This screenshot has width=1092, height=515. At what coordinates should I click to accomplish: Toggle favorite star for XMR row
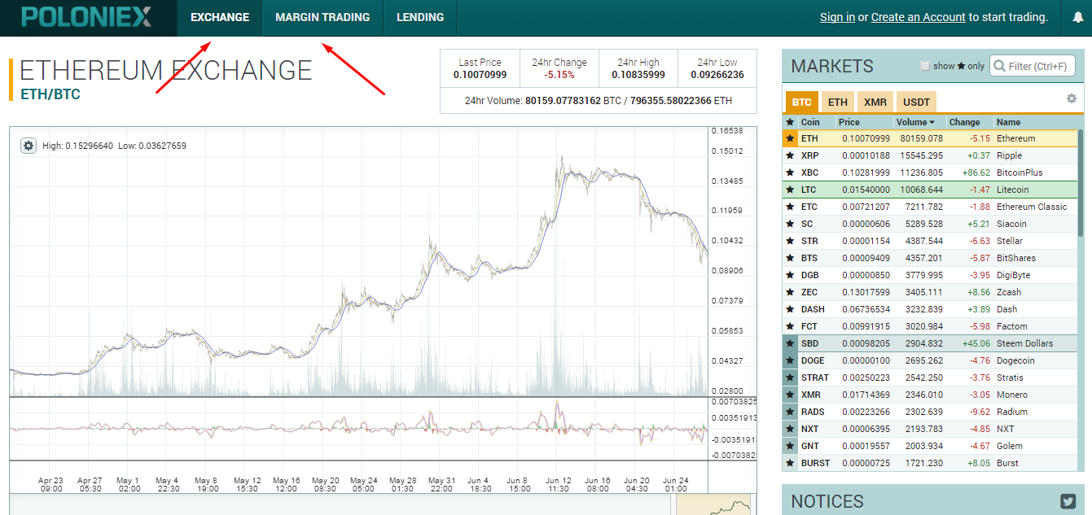790,395
